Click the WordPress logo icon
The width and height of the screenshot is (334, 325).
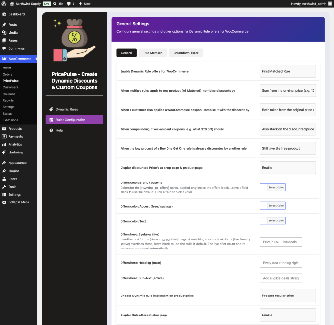[x=4, y=4]
